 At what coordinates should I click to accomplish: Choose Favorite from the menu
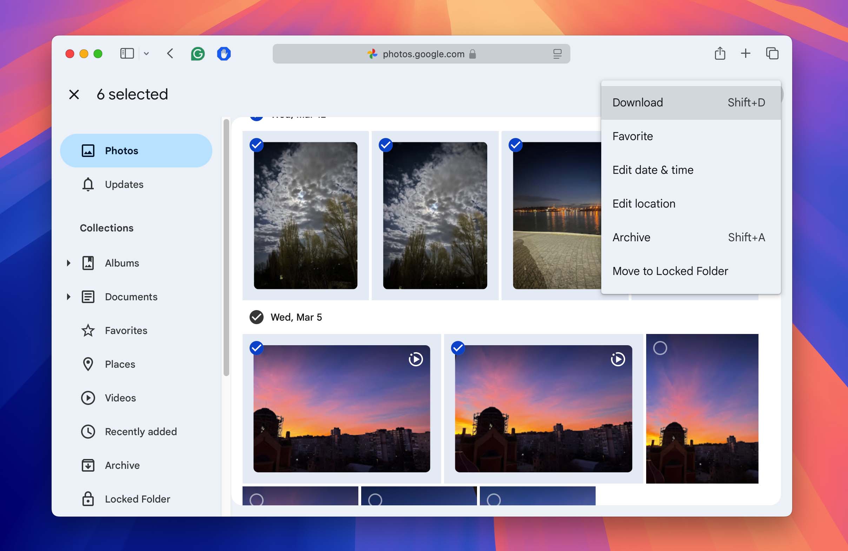pos(690,136)
